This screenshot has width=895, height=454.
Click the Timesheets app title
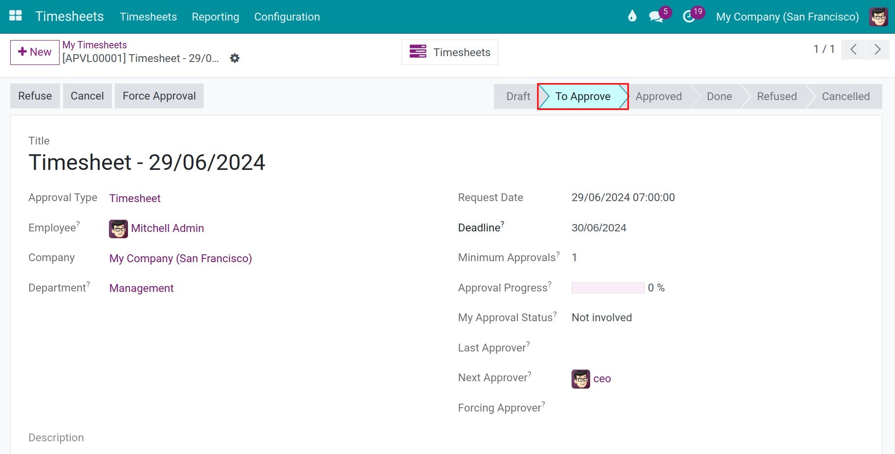pyautogui.click(x=69, y=16)
